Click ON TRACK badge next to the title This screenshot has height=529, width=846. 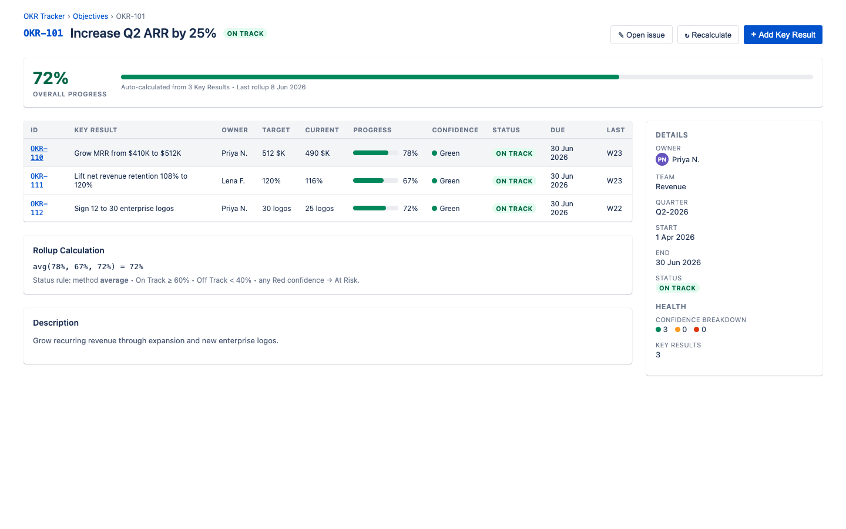click(x=245, y=34)
